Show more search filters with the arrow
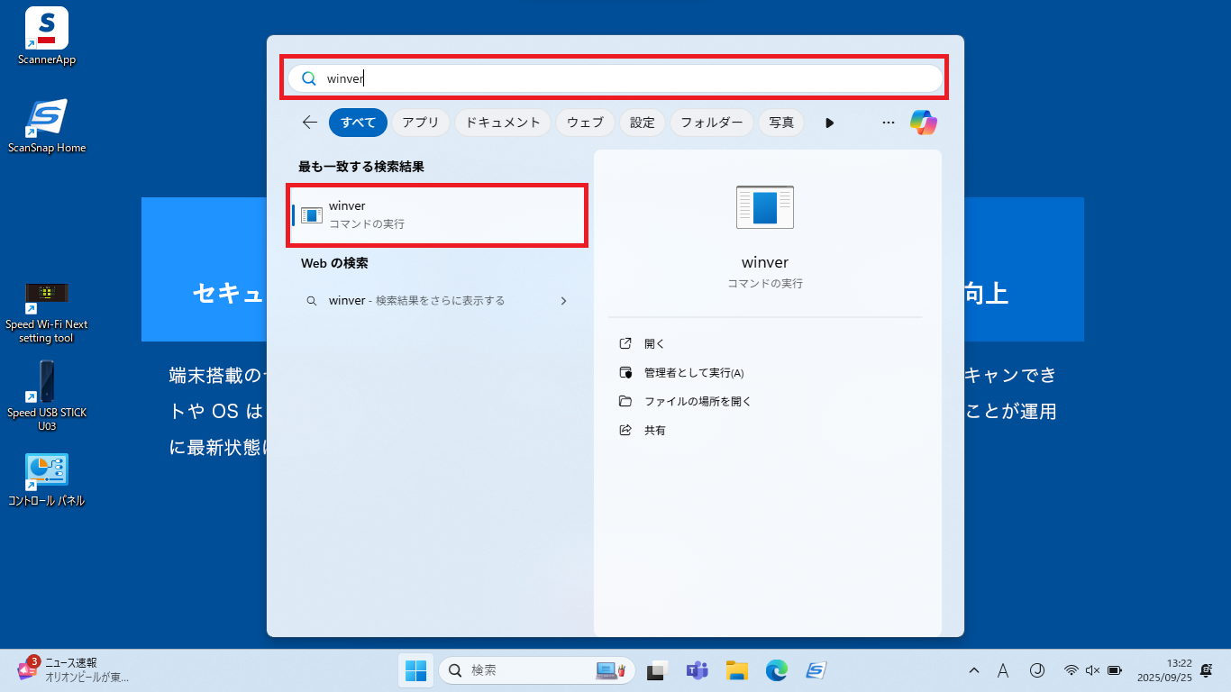This screenshot has width=1231, height=692. click(830, 123)
